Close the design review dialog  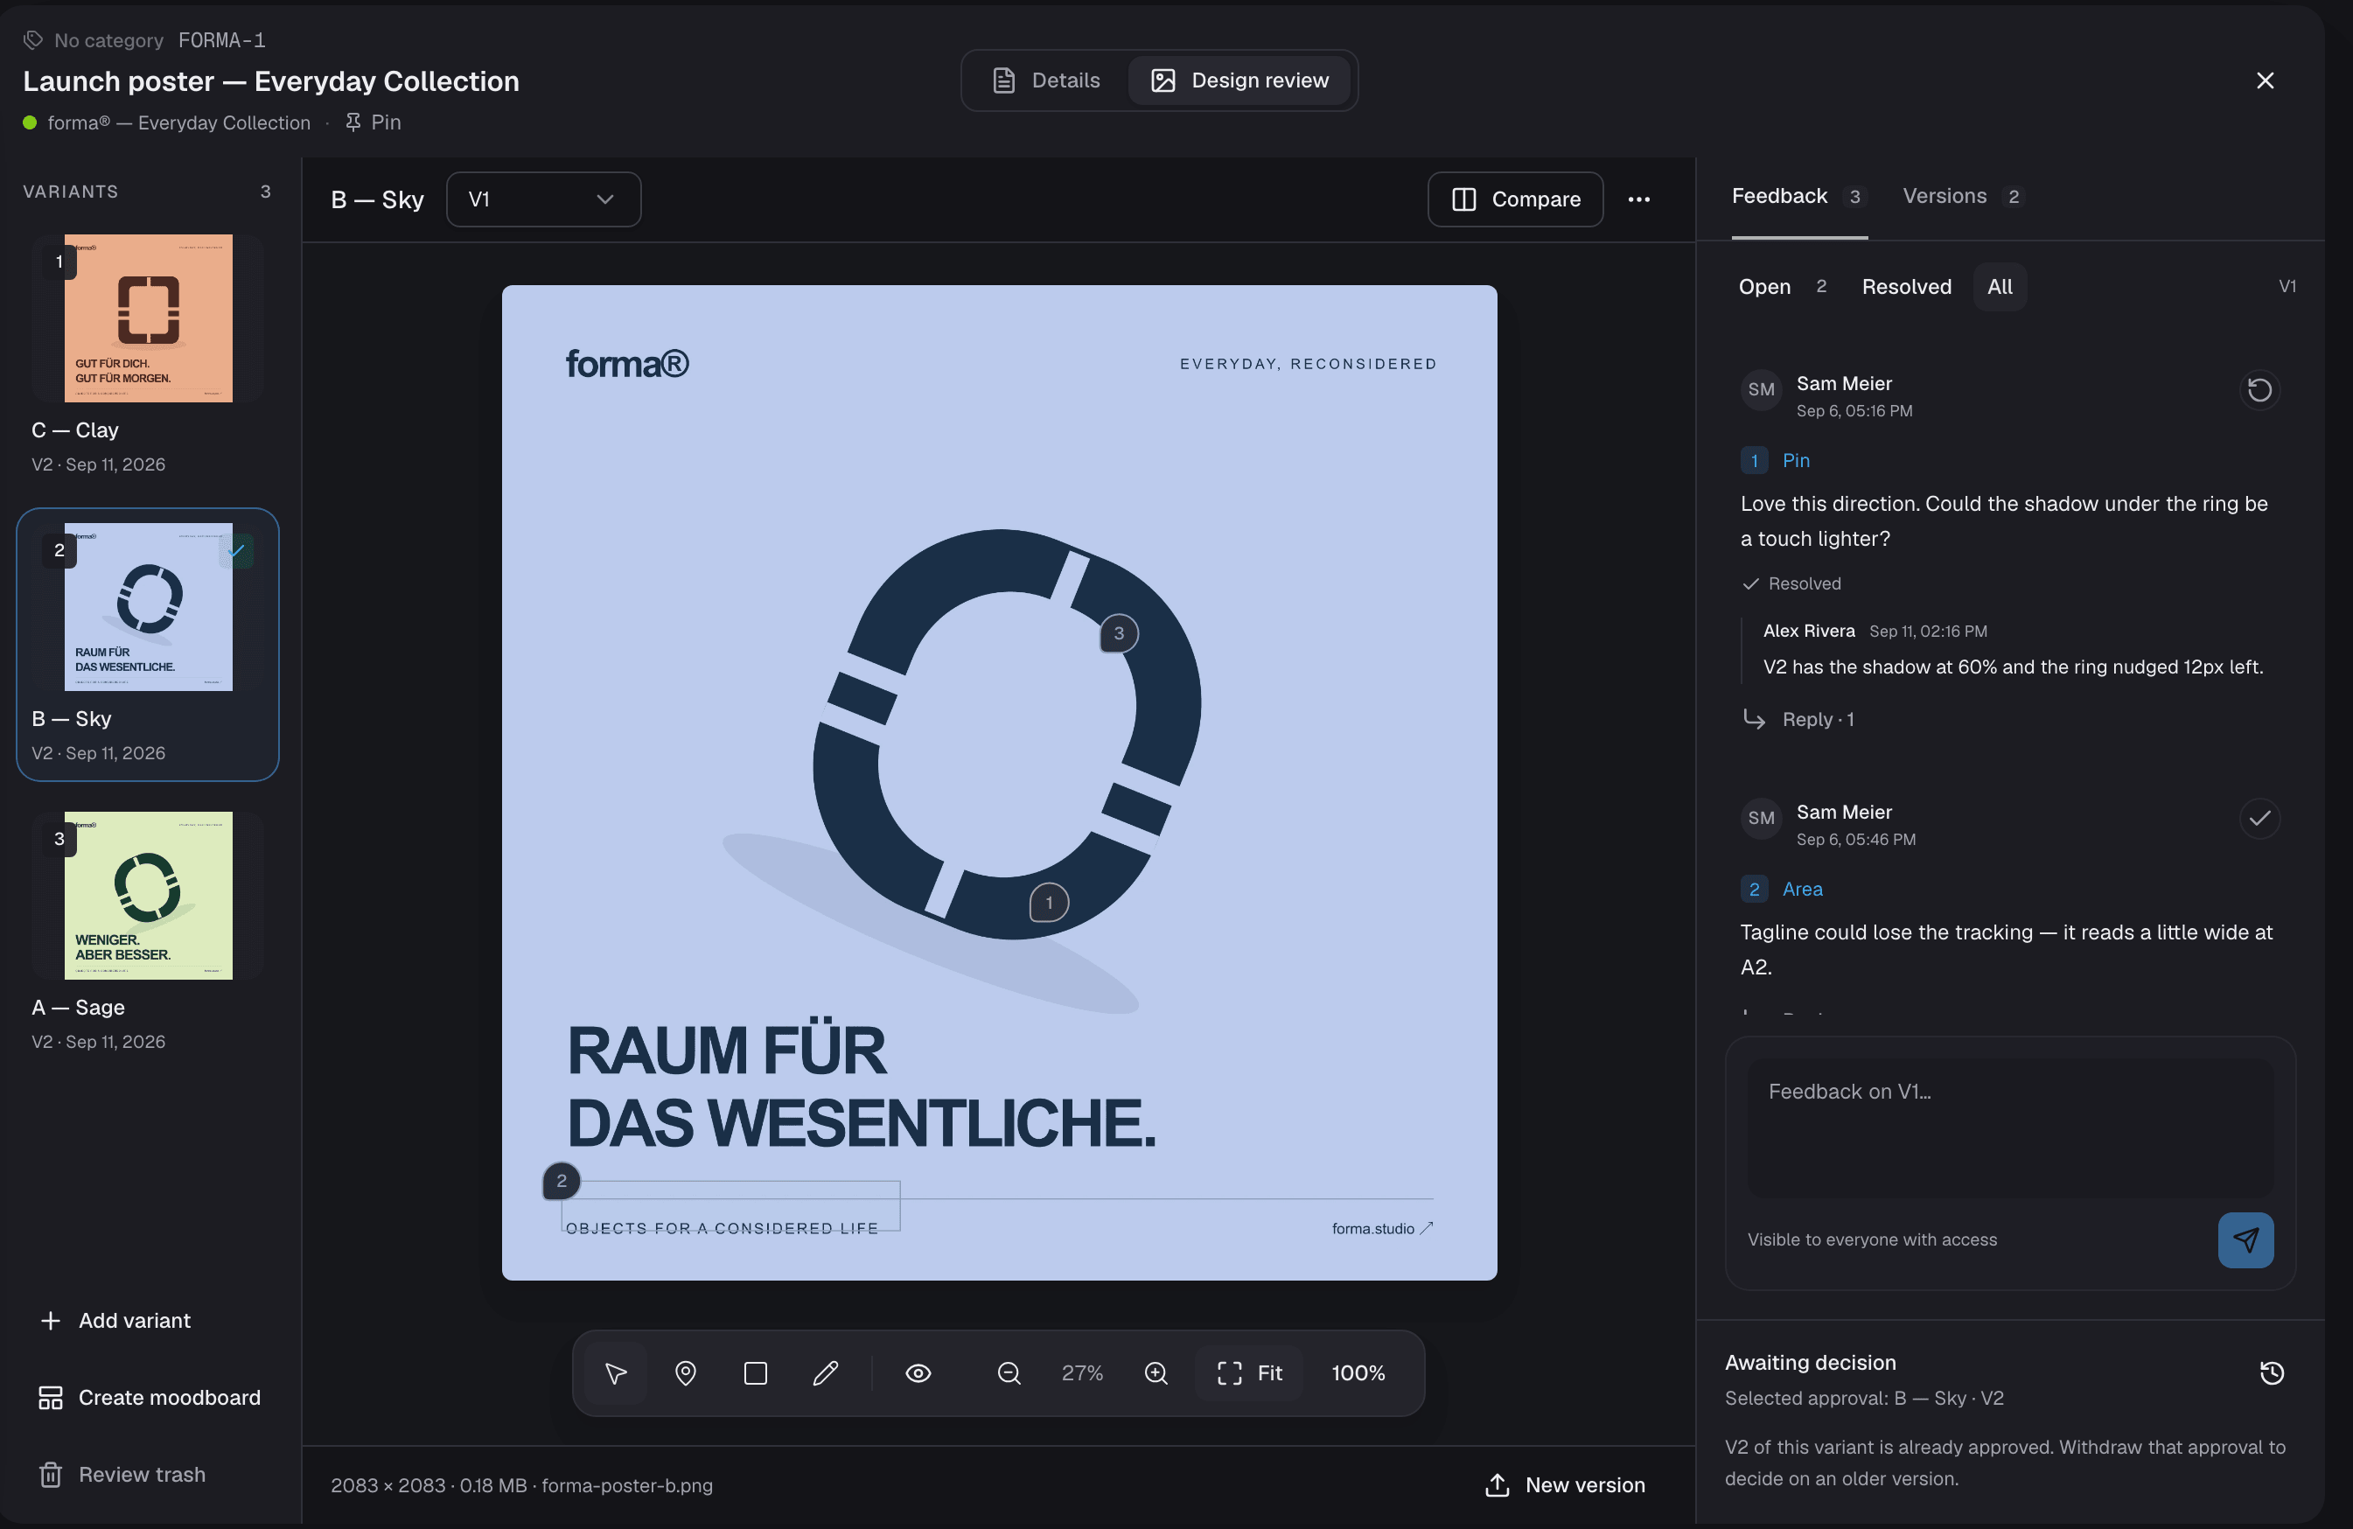(2265, 80)
